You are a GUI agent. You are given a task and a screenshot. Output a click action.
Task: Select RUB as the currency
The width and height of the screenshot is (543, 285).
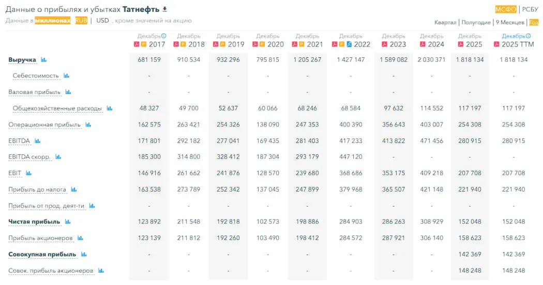81,21
